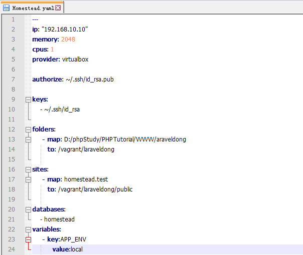Collapse the databases: block on line 20
The width and height of the screenshot is (303, 255).
(x=28, y=209)
